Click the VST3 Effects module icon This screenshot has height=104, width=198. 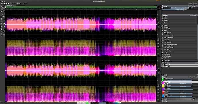tap(162, 58)
